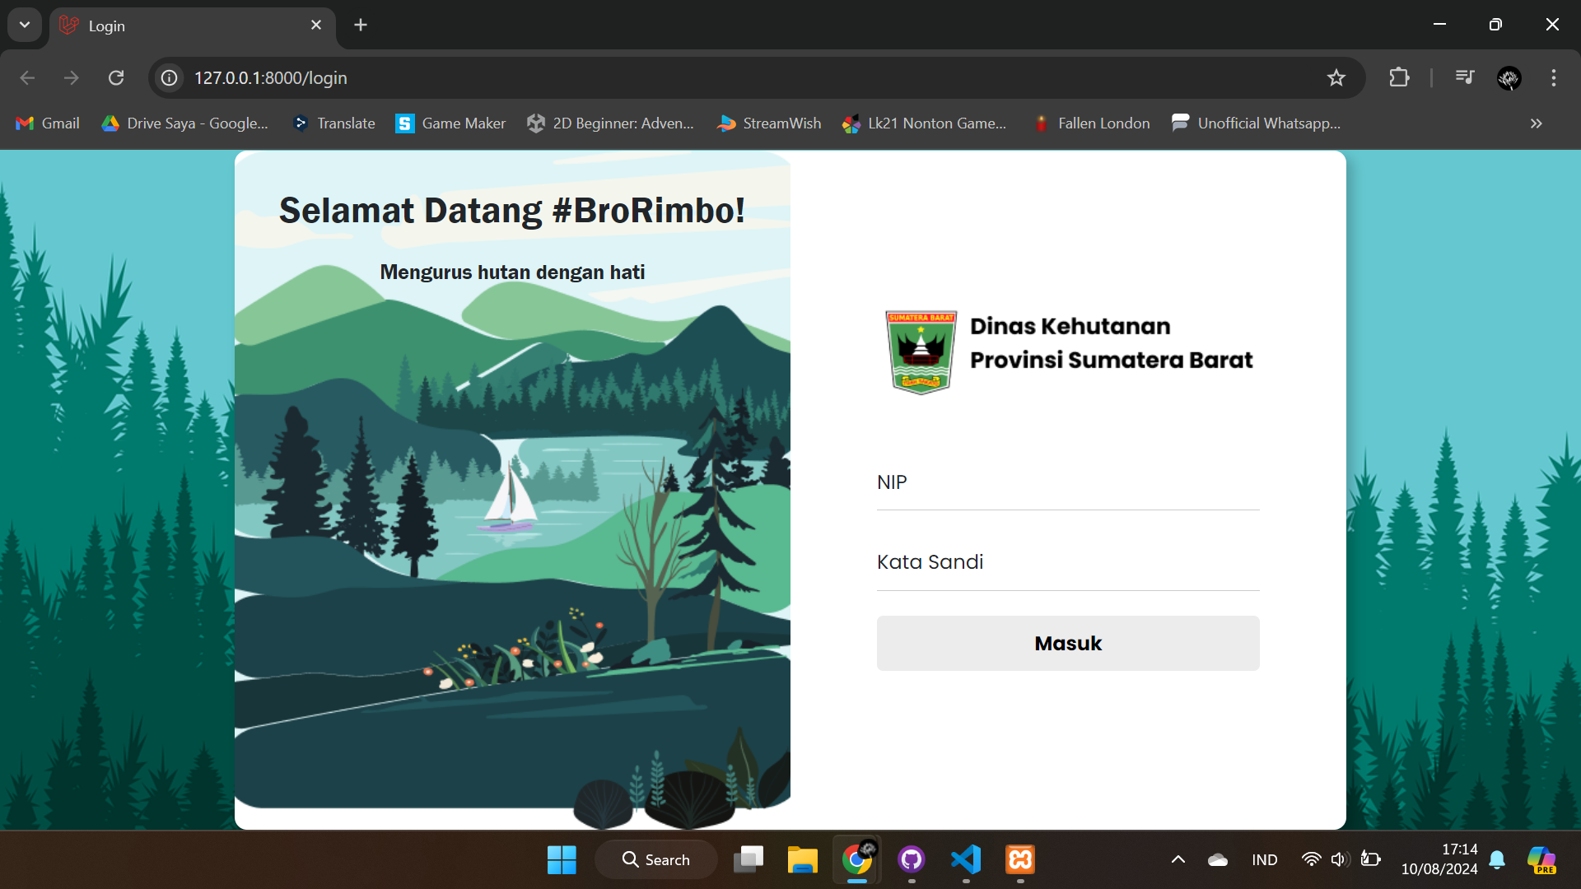Launch XAMPP from the taskbar
1581x889 pixels.
[1019, 859]
